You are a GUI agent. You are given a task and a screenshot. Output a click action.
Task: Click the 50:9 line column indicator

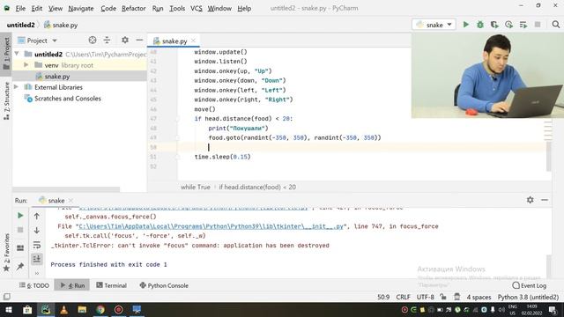click(x=383, y=297)
